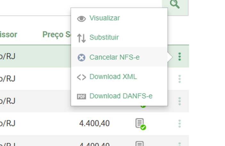Click the document status icon in fourth row
225x146 pixels.
(140, 123)
